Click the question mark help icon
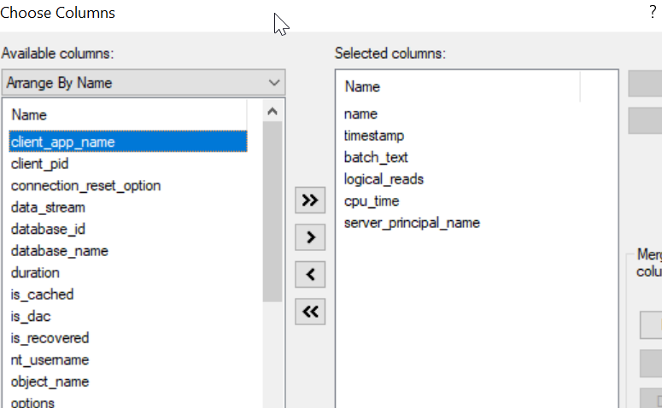This screenshot has height=408, width=662. pos(653,13)
